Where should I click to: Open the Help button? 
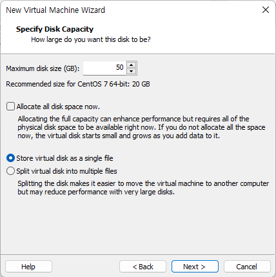point(28,267)
